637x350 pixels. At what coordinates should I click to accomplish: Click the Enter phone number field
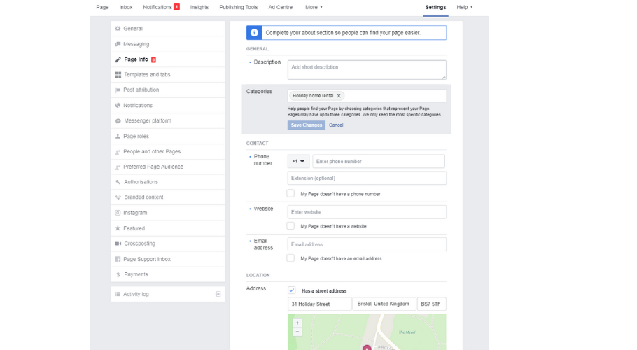coord(379,161)
